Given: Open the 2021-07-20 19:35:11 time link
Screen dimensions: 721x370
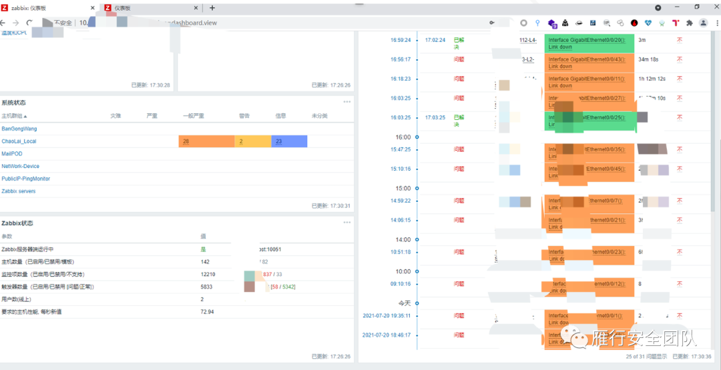Looking at the screenshot, I should point(387,316).
